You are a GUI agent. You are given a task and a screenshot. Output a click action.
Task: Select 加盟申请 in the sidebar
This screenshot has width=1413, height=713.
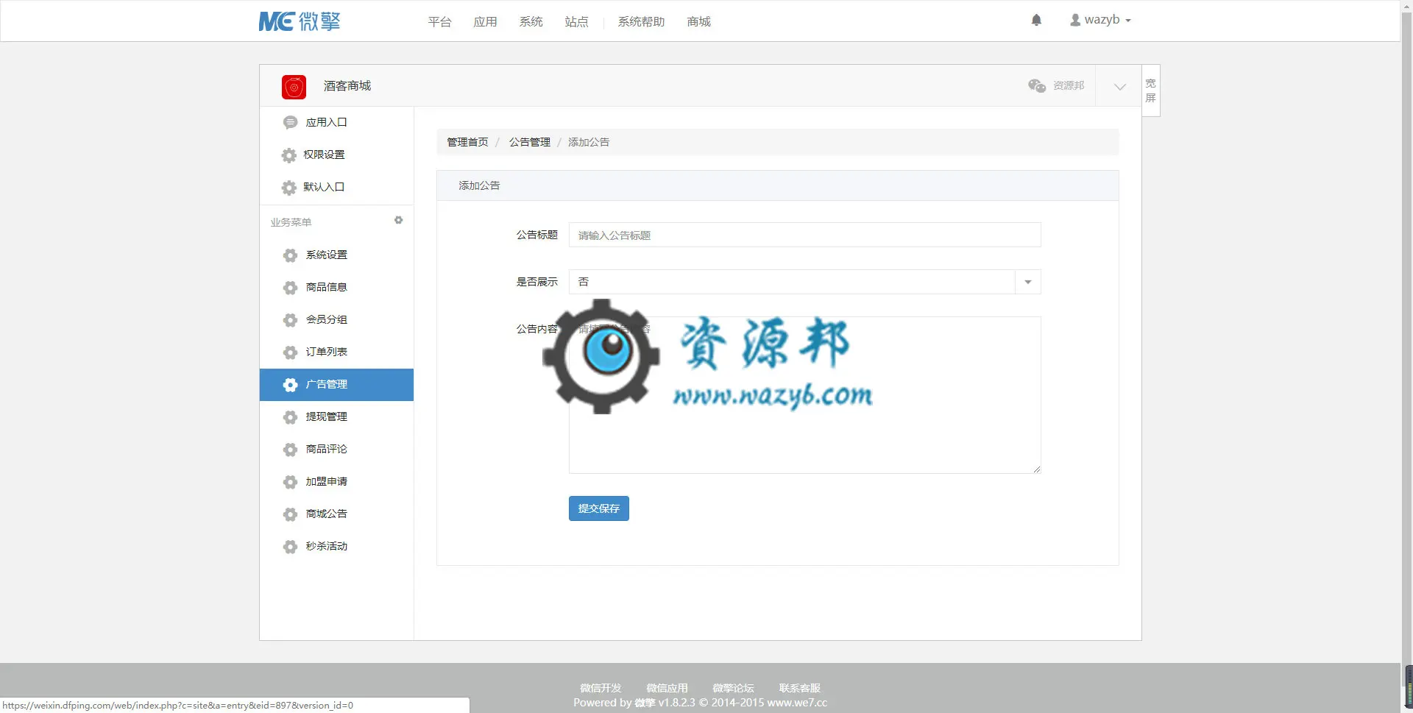336,481
